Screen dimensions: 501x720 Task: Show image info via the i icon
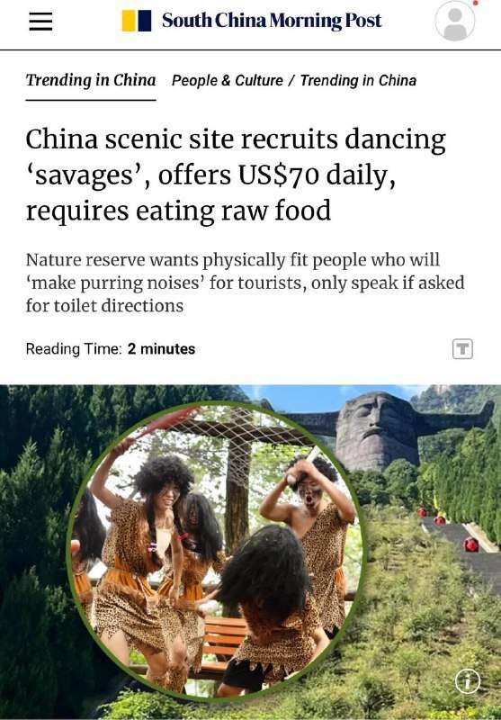click(468, 681)
